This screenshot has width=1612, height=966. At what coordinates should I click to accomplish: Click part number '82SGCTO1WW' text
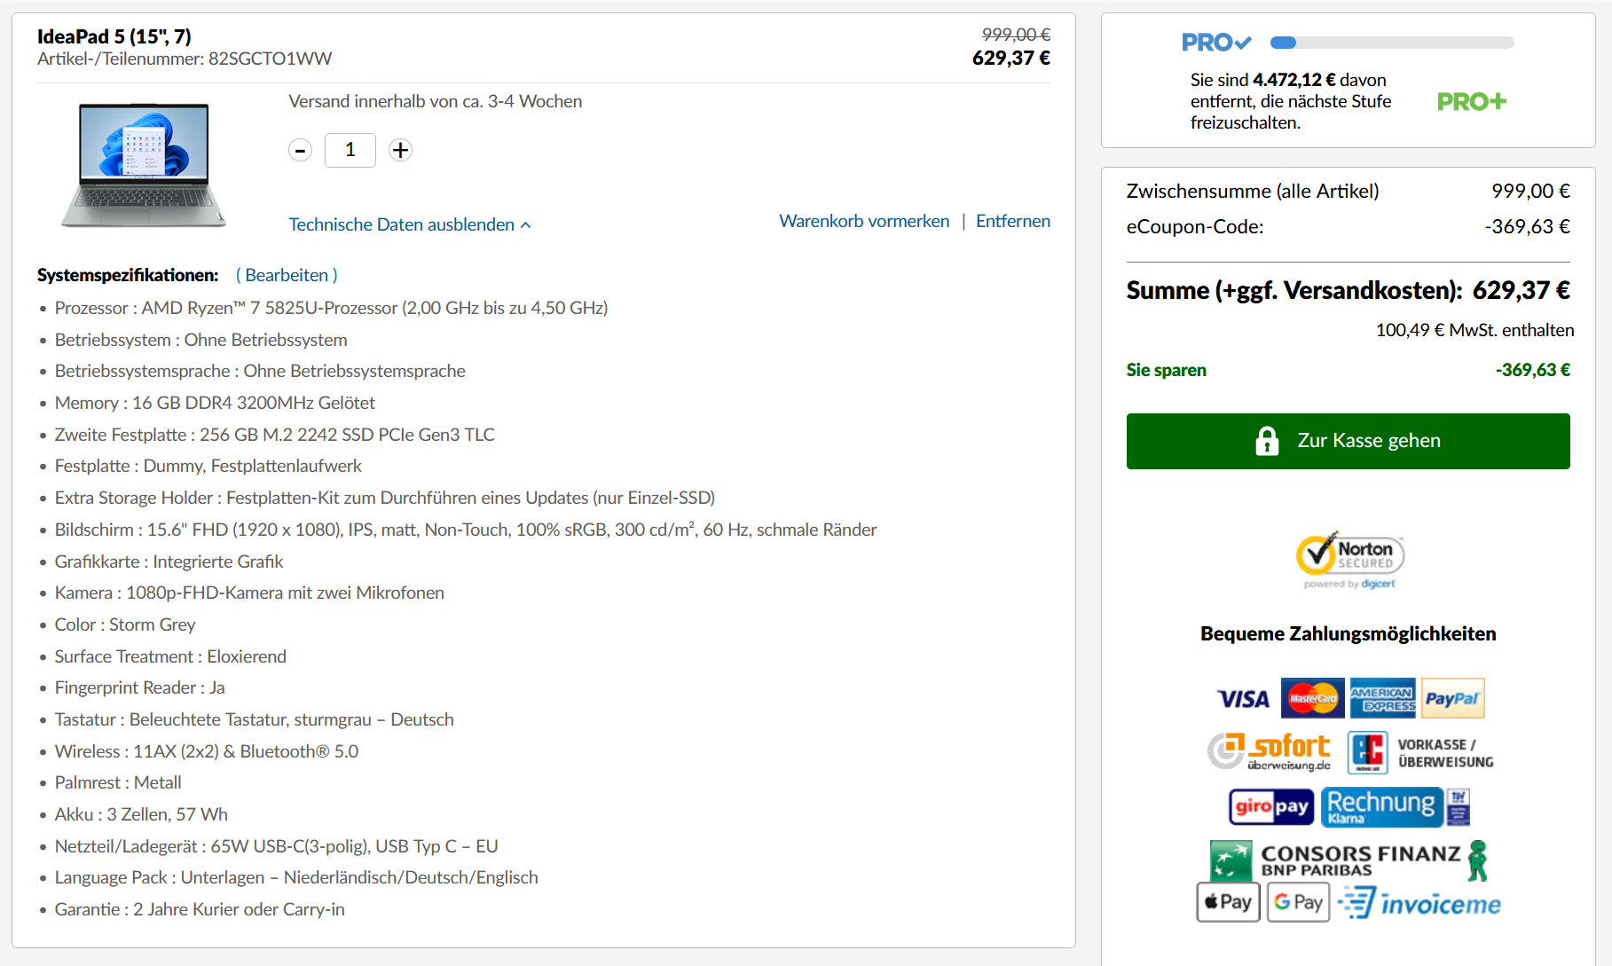coord(270,59)
